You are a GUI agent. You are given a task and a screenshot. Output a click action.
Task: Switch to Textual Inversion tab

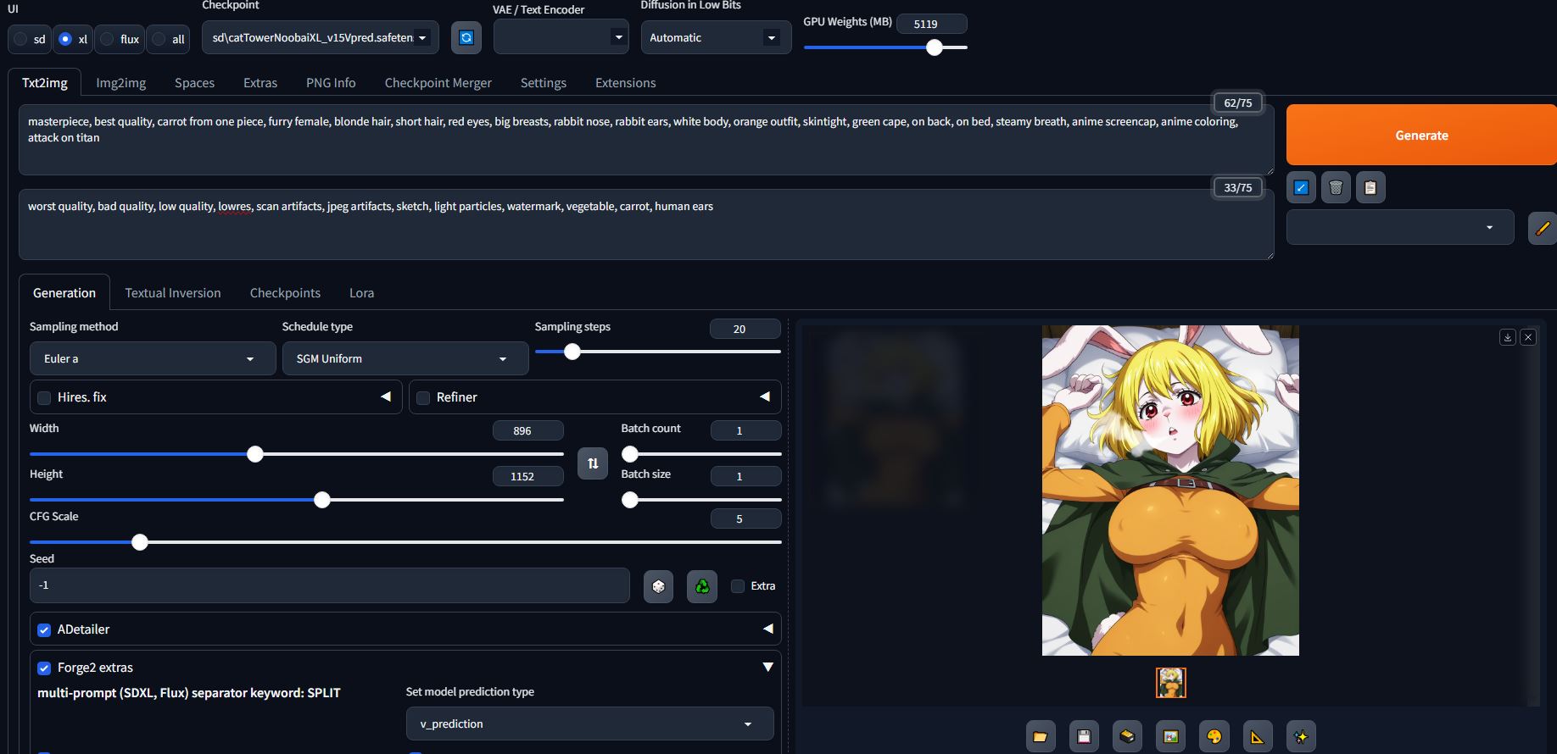click(173, 293)
